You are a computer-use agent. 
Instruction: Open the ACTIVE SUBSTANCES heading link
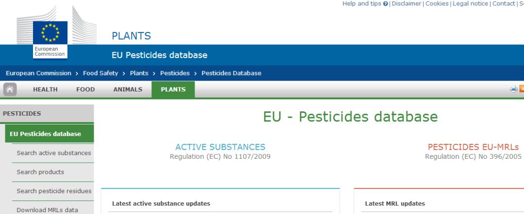click(x=220, y=147)
